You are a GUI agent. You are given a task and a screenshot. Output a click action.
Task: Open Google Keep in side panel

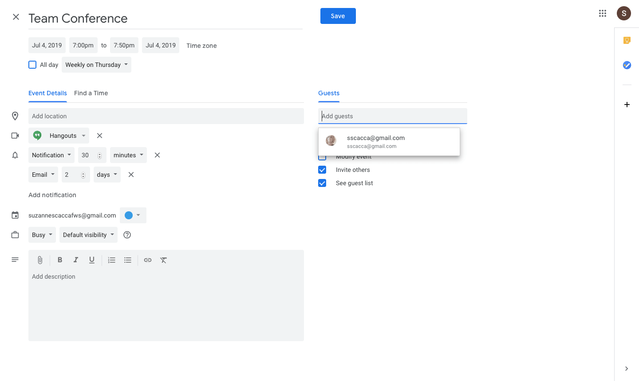tap(627, 40)
